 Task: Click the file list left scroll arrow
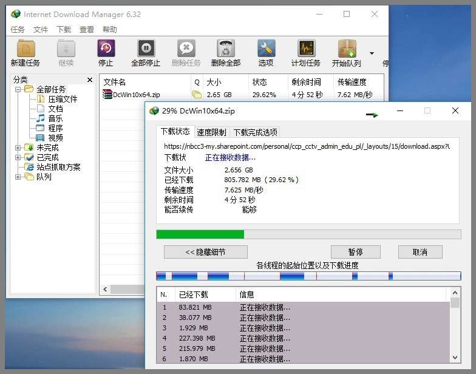coord(106,289)
